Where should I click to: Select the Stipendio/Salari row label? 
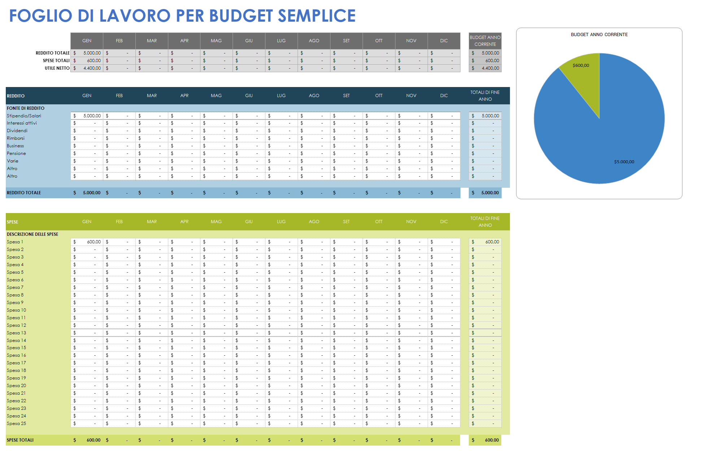pos(24,116)
